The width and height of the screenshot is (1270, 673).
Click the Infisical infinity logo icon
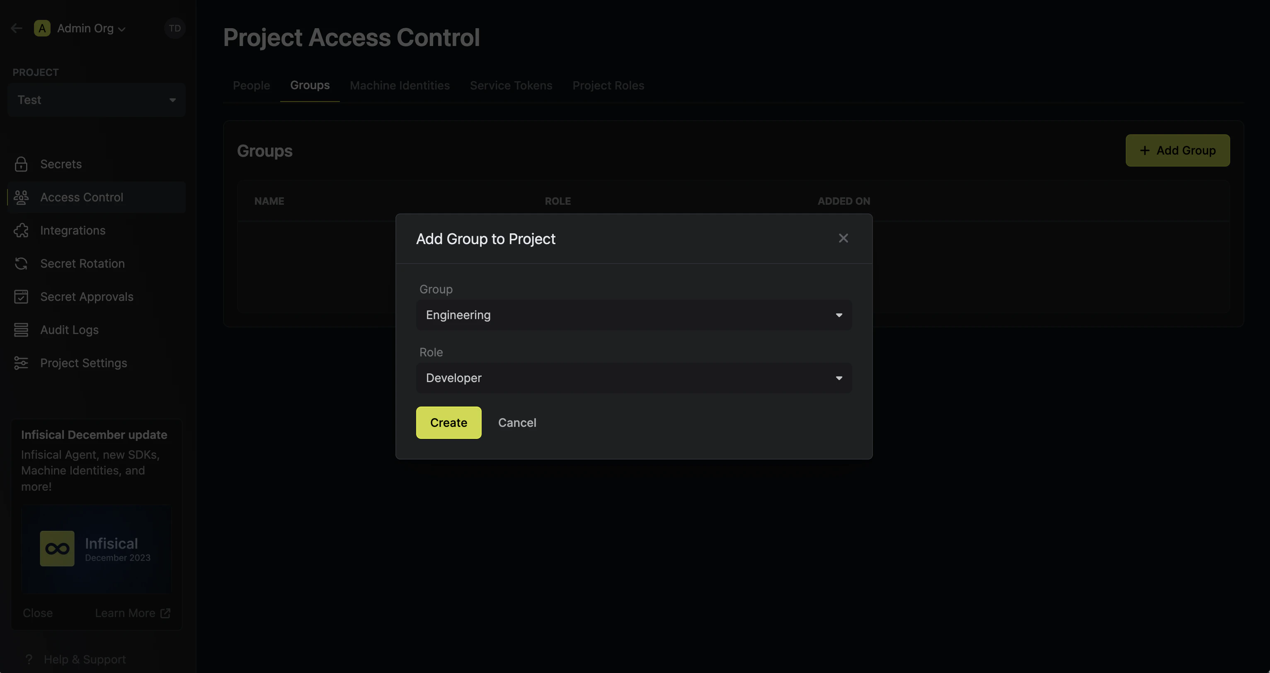click(57, 548)
